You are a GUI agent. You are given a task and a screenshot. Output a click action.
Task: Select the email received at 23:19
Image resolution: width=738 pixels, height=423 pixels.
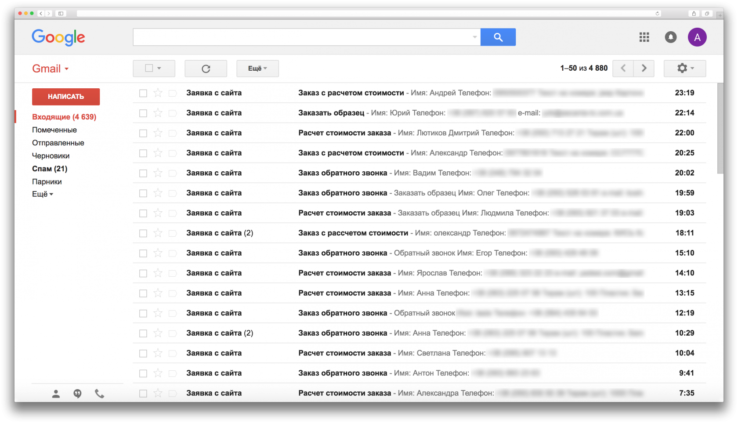tap(143, 93)
